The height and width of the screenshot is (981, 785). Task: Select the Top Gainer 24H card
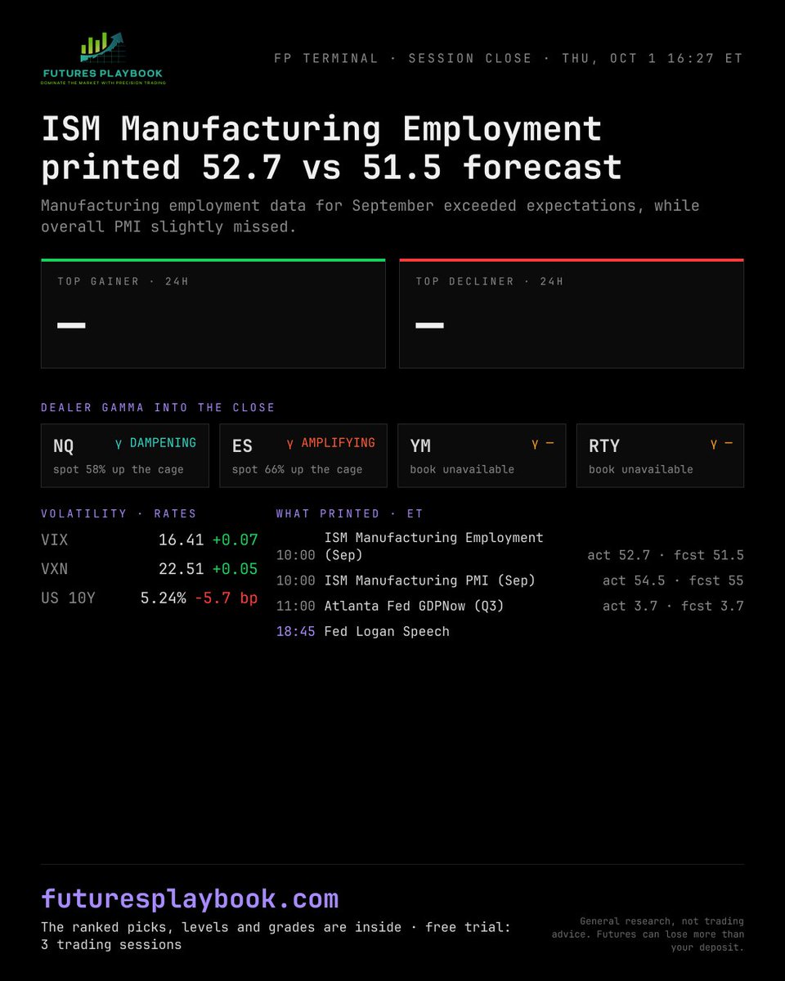tap(213, 314)
